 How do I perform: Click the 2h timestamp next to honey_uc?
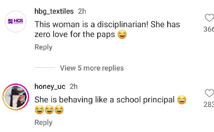[x=74, y=87]
